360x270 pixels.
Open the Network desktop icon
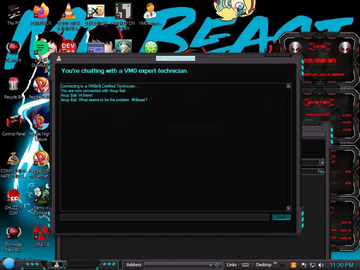pos(14,51)
